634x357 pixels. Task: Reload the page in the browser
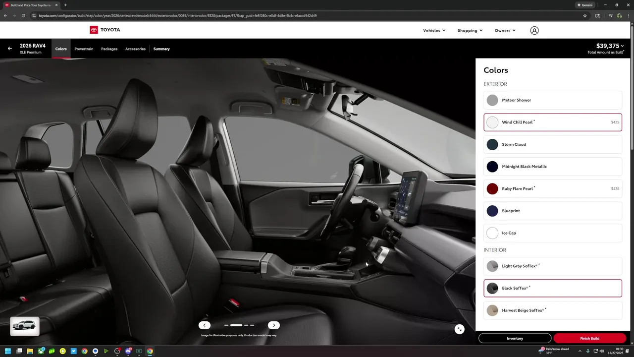(x=23, y=15)
